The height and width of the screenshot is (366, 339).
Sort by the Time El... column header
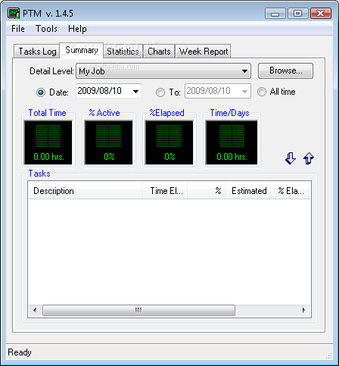[x=164, y=191]
